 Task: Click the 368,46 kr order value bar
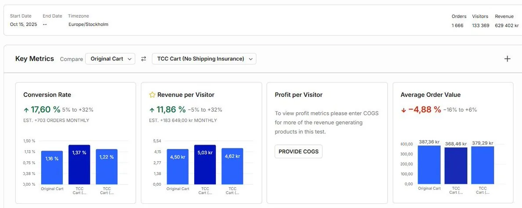(456, 166)
